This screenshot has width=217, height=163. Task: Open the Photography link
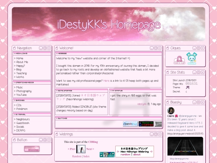point(24,91)
